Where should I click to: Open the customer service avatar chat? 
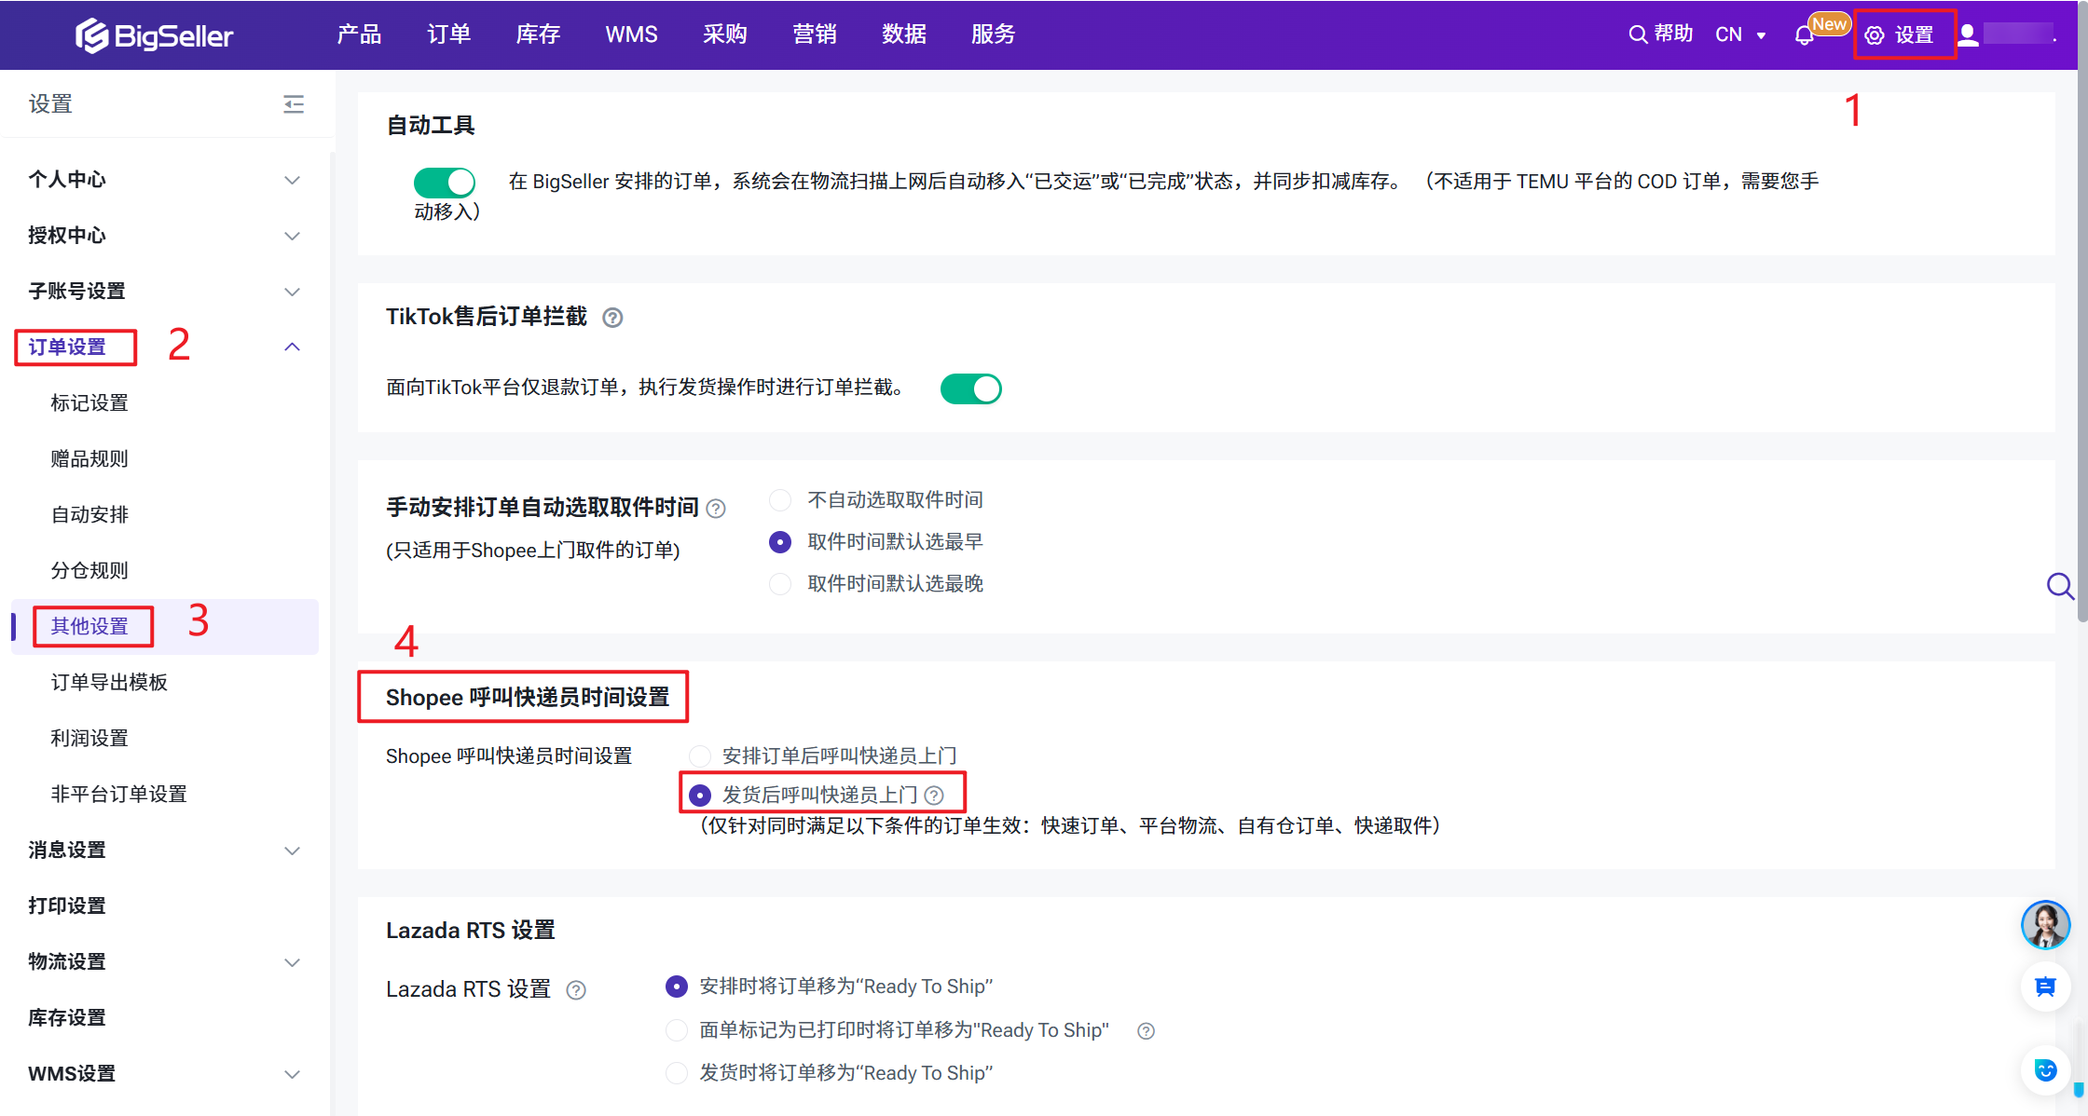click(2045, 924)
